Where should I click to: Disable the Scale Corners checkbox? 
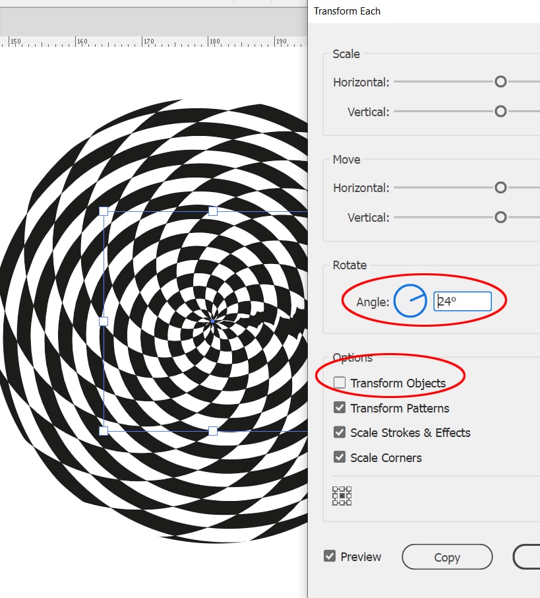click(340, 457)
